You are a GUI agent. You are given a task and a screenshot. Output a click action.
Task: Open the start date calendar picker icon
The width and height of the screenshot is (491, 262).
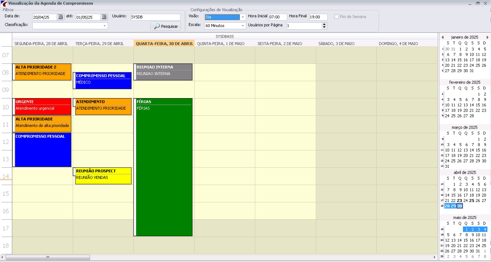60,17
